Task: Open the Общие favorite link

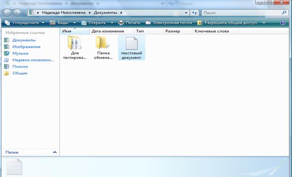Action: (x=20, y=73)
